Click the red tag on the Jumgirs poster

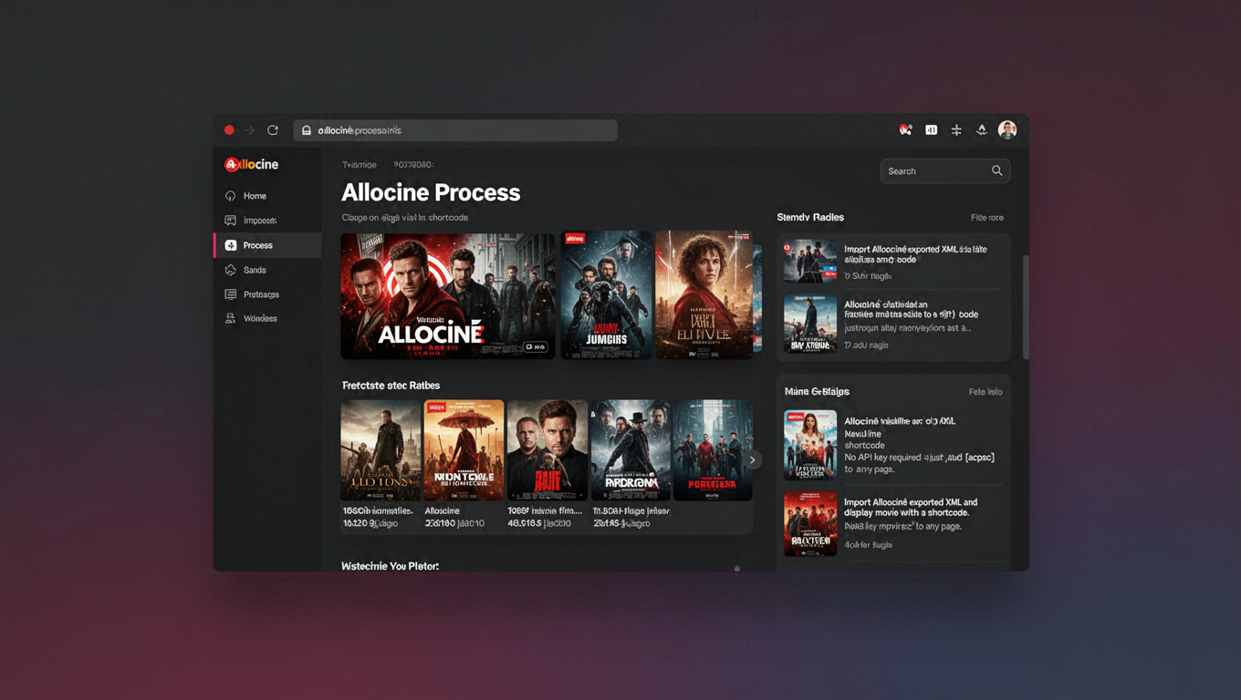575,239
